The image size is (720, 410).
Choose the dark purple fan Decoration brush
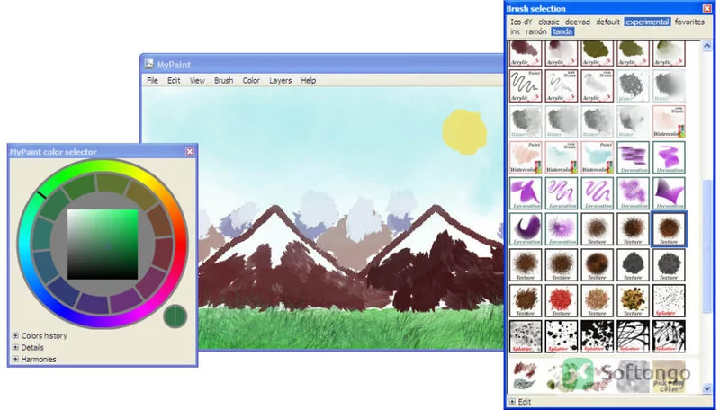[x=669, y=193]
